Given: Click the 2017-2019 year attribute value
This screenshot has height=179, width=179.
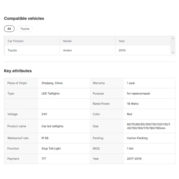Looking at the screenshot, I should pos(134,159).
